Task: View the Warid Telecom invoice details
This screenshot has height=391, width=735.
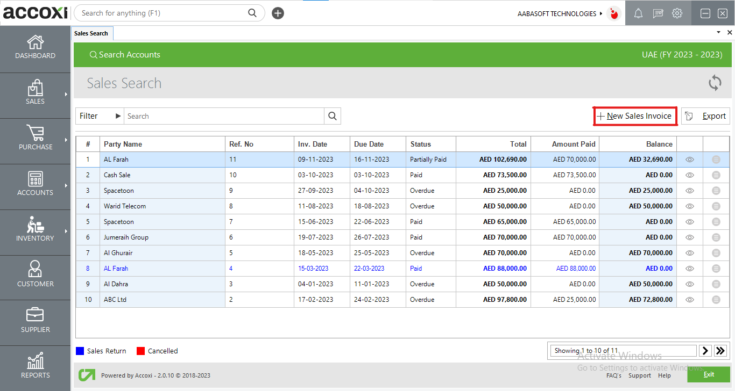Action: [689, 206]
